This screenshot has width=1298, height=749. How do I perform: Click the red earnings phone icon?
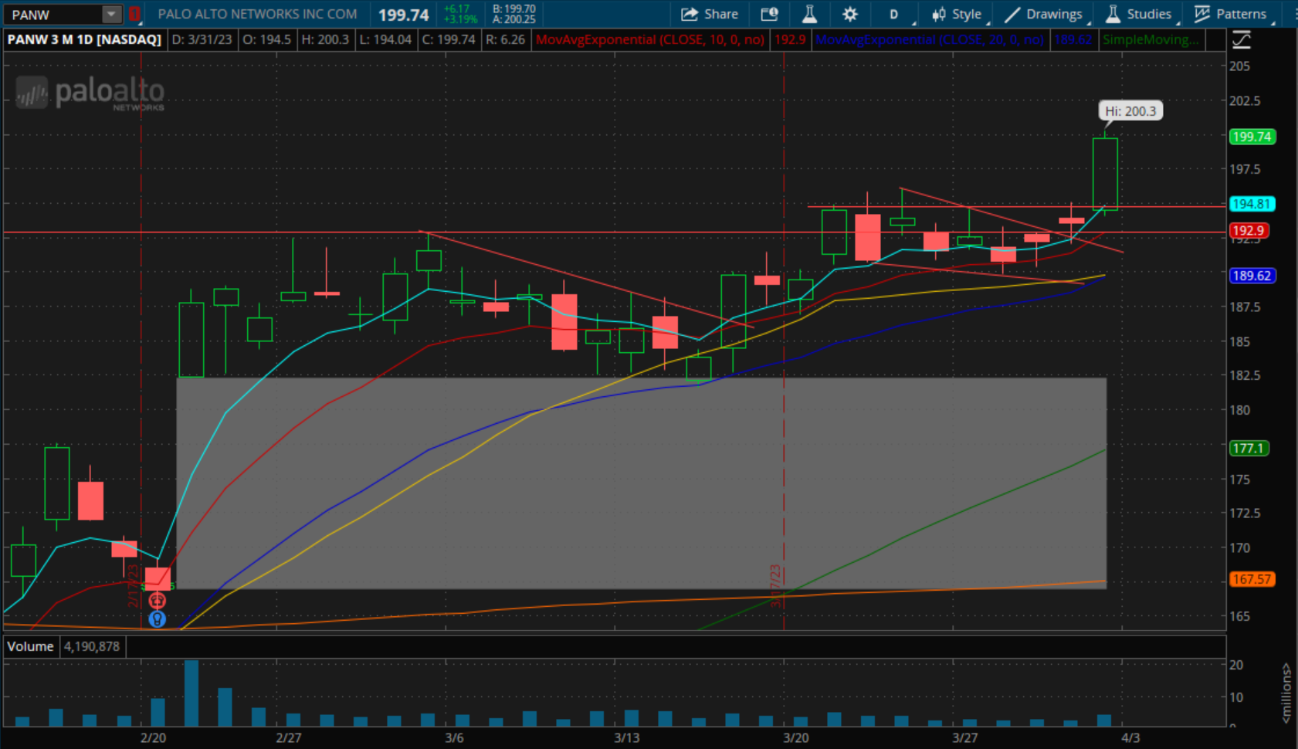pyautogui.click(x=157, y=601)
